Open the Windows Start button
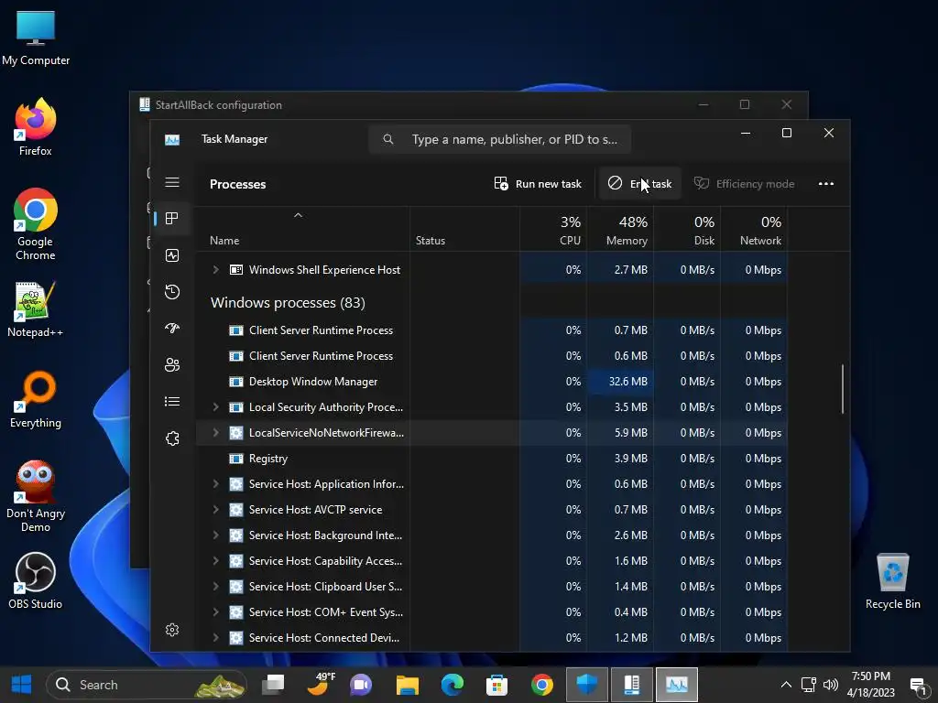The image size is (938, 703). point(22,685)
